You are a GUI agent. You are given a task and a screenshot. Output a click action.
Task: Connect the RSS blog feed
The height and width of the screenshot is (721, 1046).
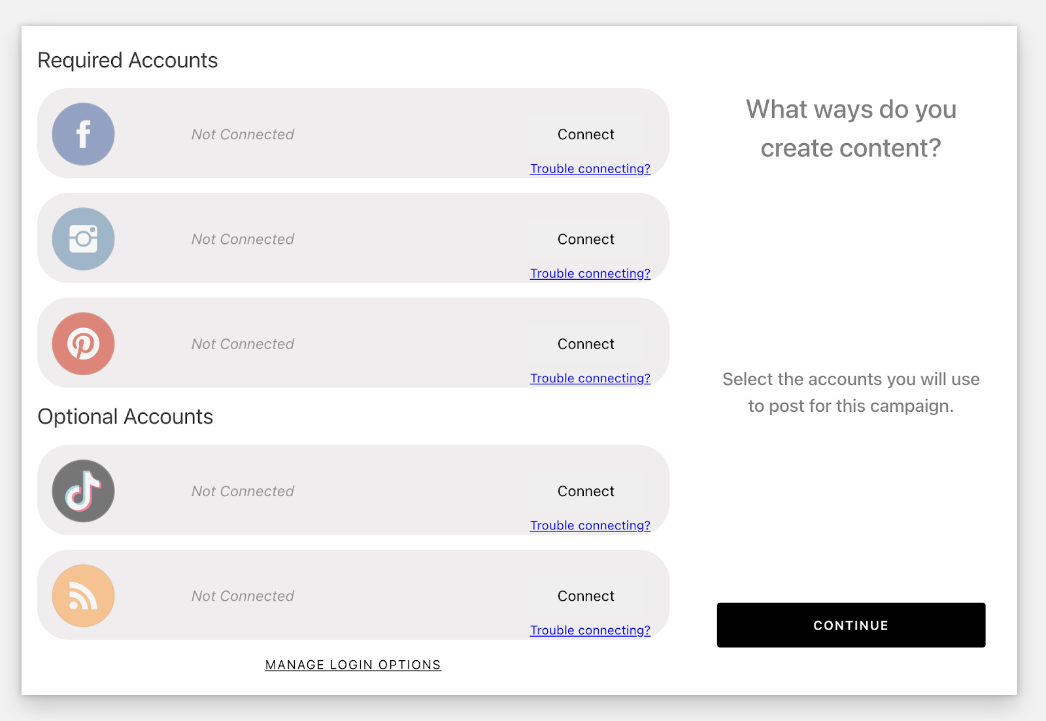(586, 596)
